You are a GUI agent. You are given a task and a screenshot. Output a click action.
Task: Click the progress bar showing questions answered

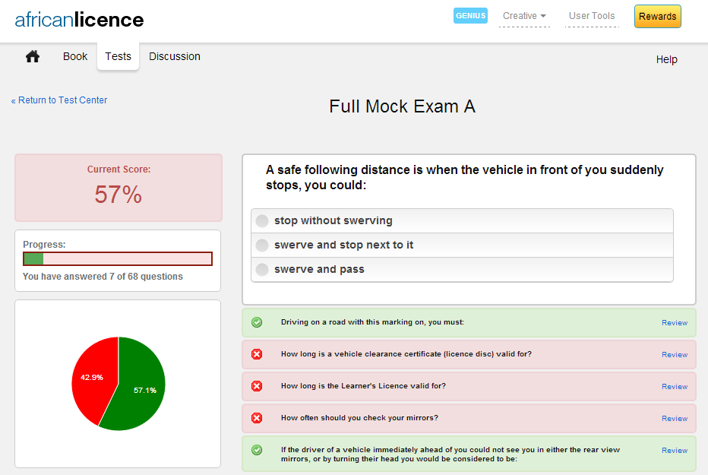[118, 258]
